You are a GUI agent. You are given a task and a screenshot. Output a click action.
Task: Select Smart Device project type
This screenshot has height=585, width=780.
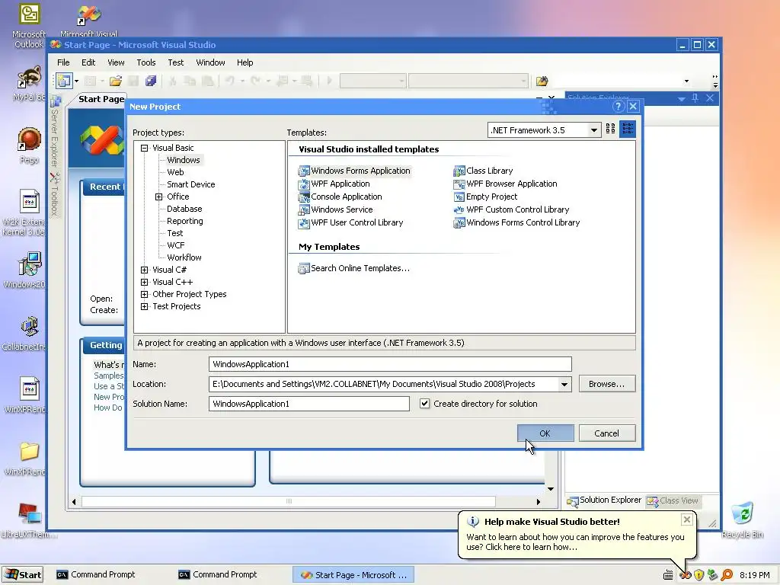coord(191,184)
